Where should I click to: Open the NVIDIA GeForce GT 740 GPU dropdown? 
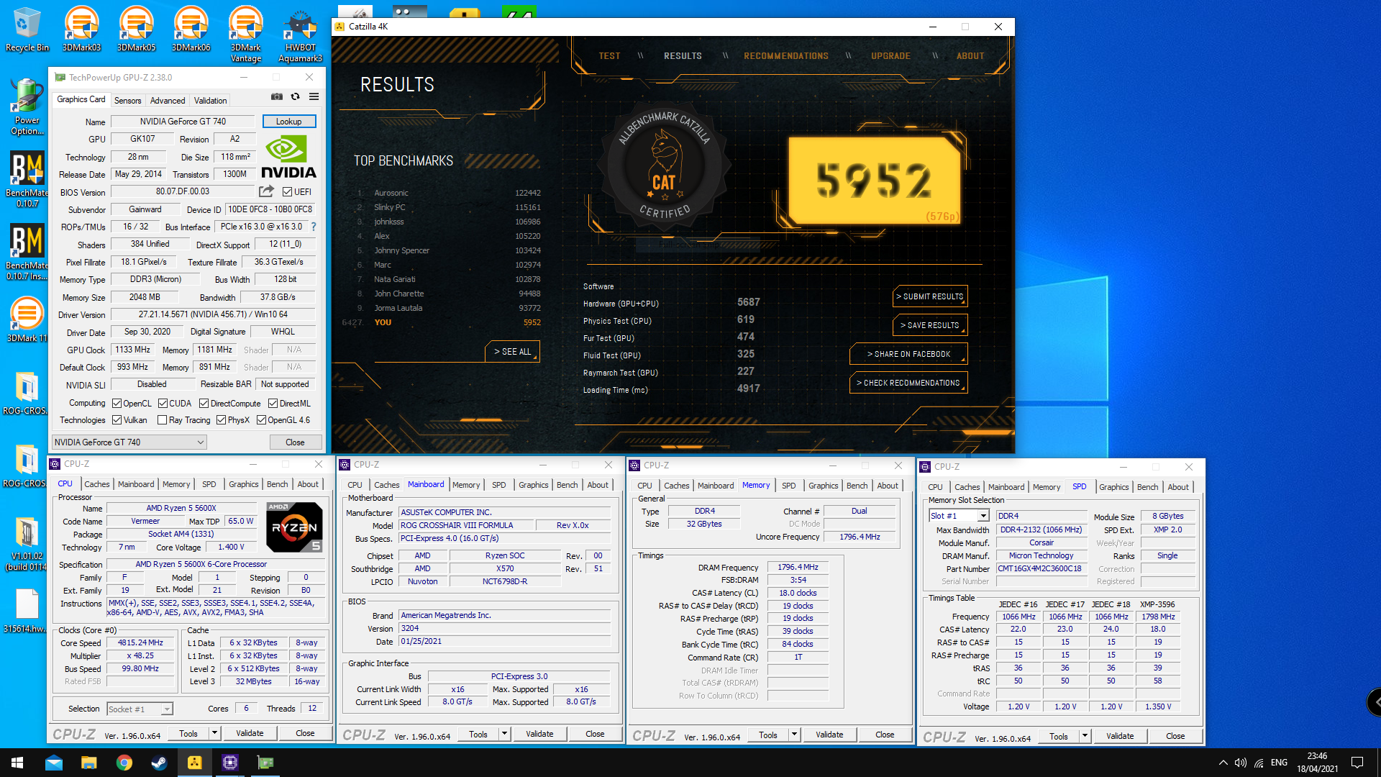[129, 442]
